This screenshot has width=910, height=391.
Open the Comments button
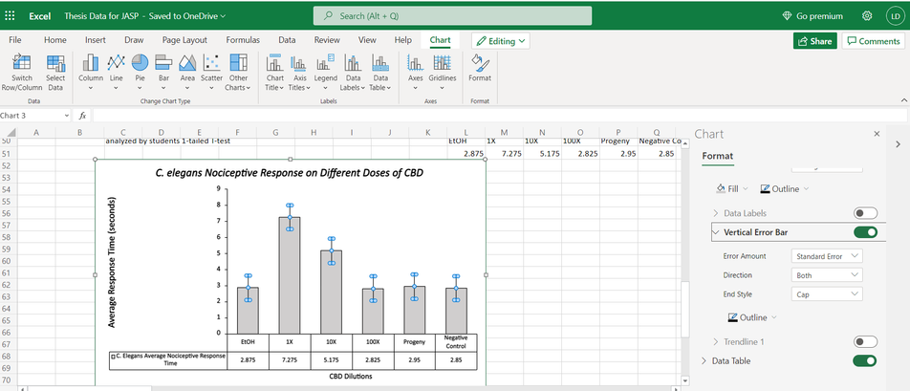[x=873, y=41]
